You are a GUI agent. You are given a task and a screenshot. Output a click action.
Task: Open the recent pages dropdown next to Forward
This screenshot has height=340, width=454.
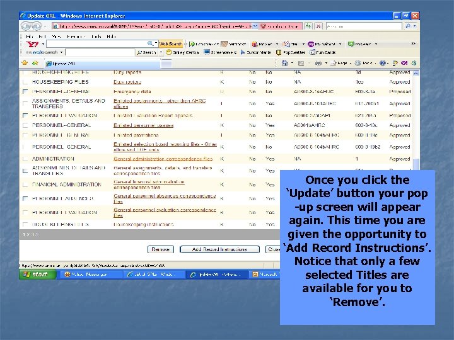point(45,26)
